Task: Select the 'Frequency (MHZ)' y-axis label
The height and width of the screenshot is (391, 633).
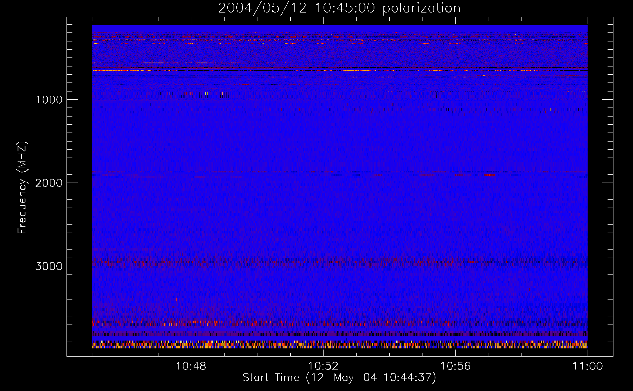Action: tap(22, 188)
